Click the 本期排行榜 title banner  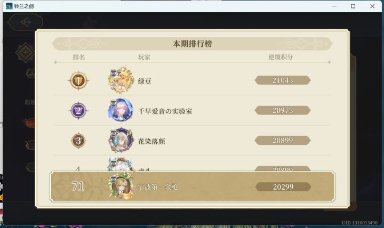pos(192,44)
